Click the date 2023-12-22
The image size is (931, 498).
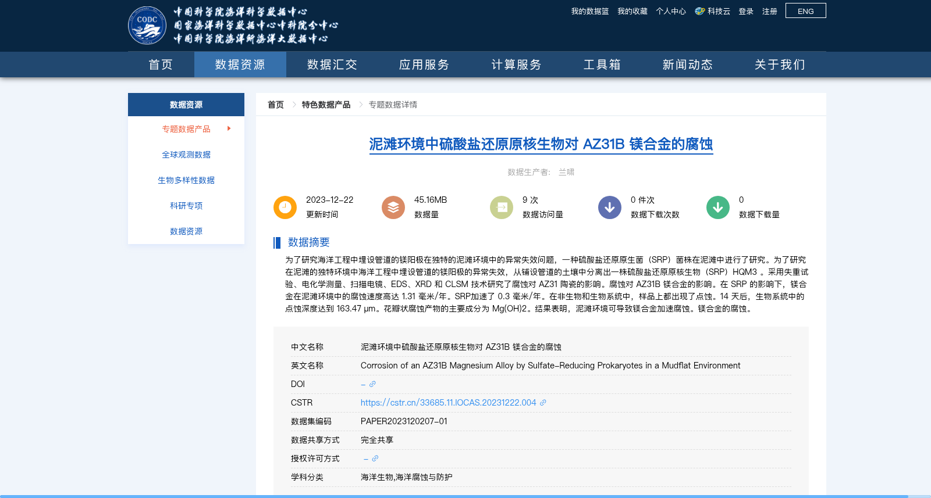(x=330, y=200)
